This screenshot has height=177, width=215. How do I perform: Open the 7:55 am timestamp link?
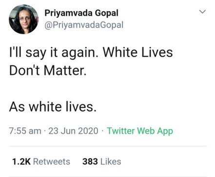[x=25, y=131]
